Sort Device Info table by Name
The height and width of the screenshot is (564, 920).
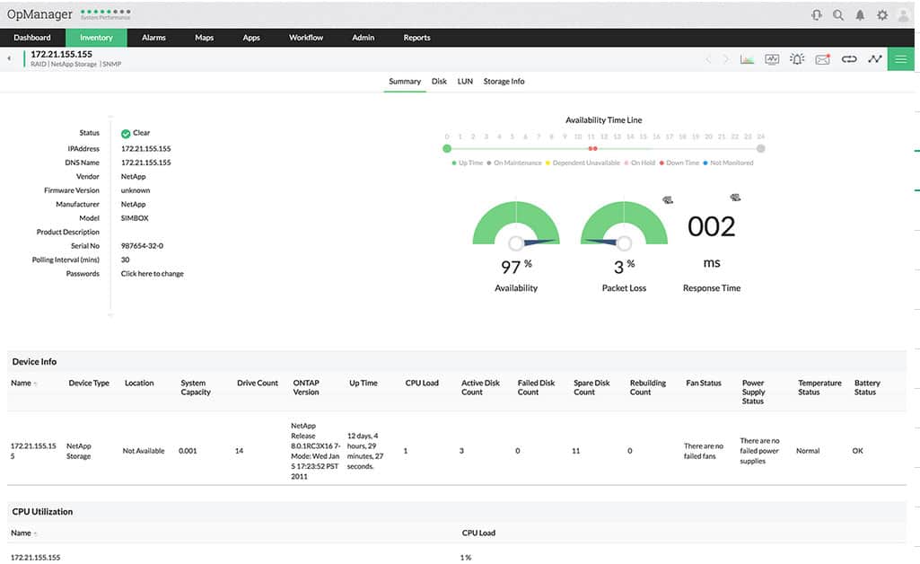tap(23, 383)
